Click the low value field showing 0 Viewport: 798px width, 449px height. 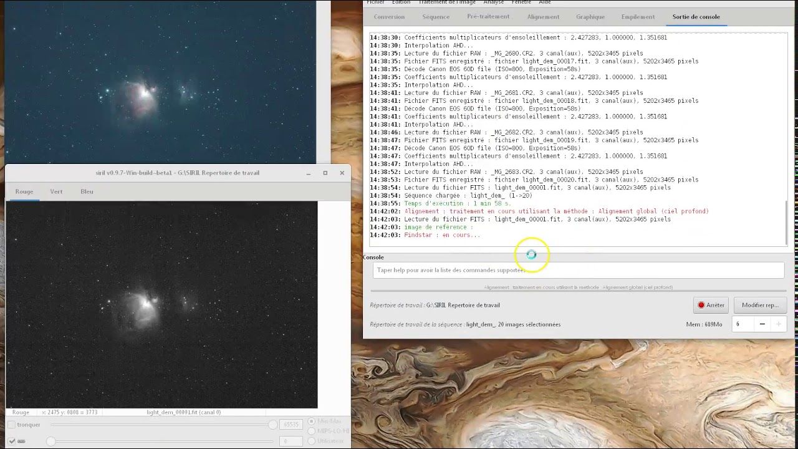coord(291,441)
